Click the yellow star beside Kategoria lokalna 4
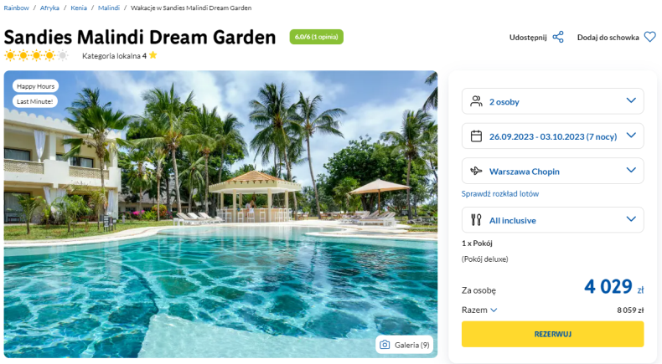Image resolution: width=662 pixels, height=364 pixels. coord(153,55)
